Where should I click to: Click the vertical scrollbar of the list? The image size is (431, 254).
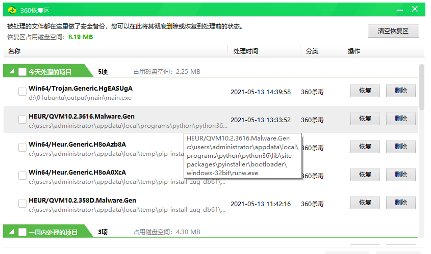coord(421,87)
